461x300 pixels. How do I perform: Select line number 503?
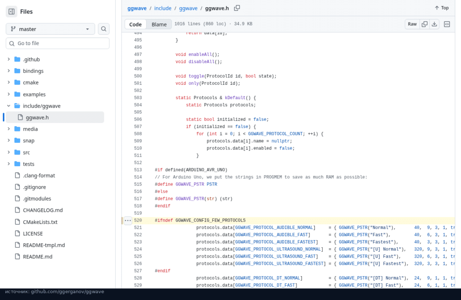coord(138,98)
